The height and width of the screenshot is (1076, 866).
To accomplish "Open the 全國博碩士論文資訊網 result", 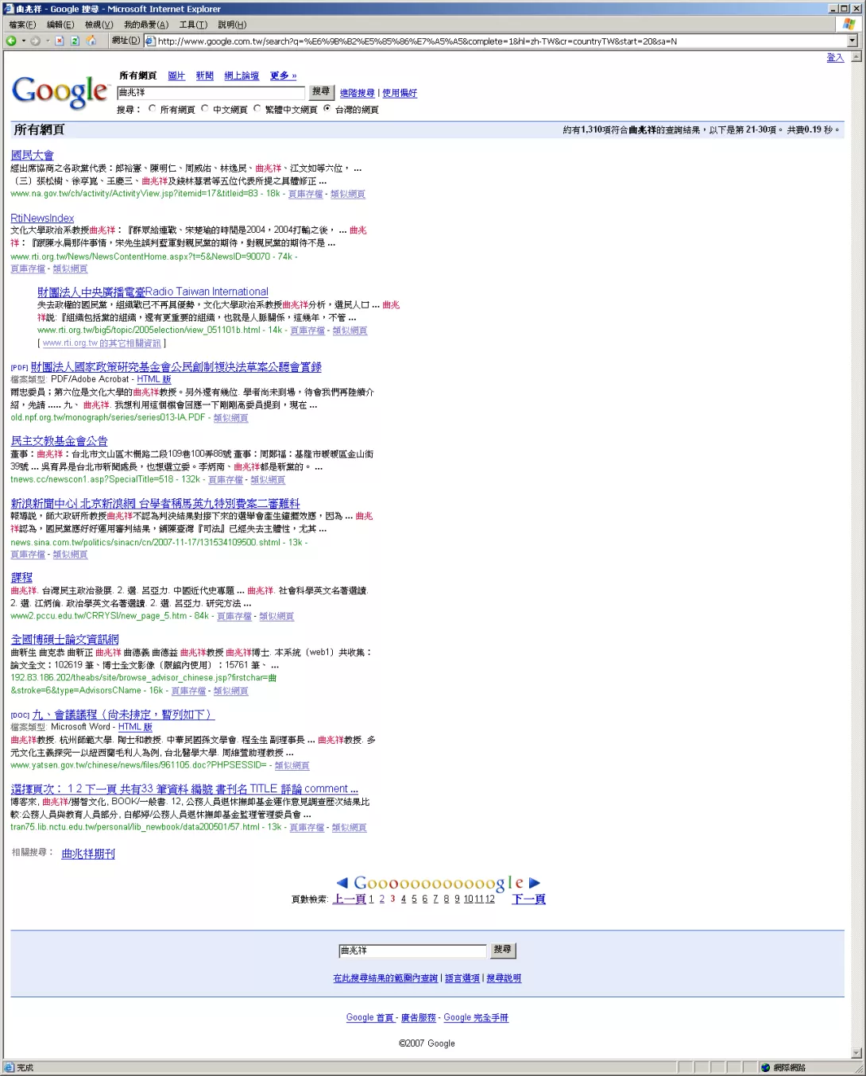I will tap(64, 639).
